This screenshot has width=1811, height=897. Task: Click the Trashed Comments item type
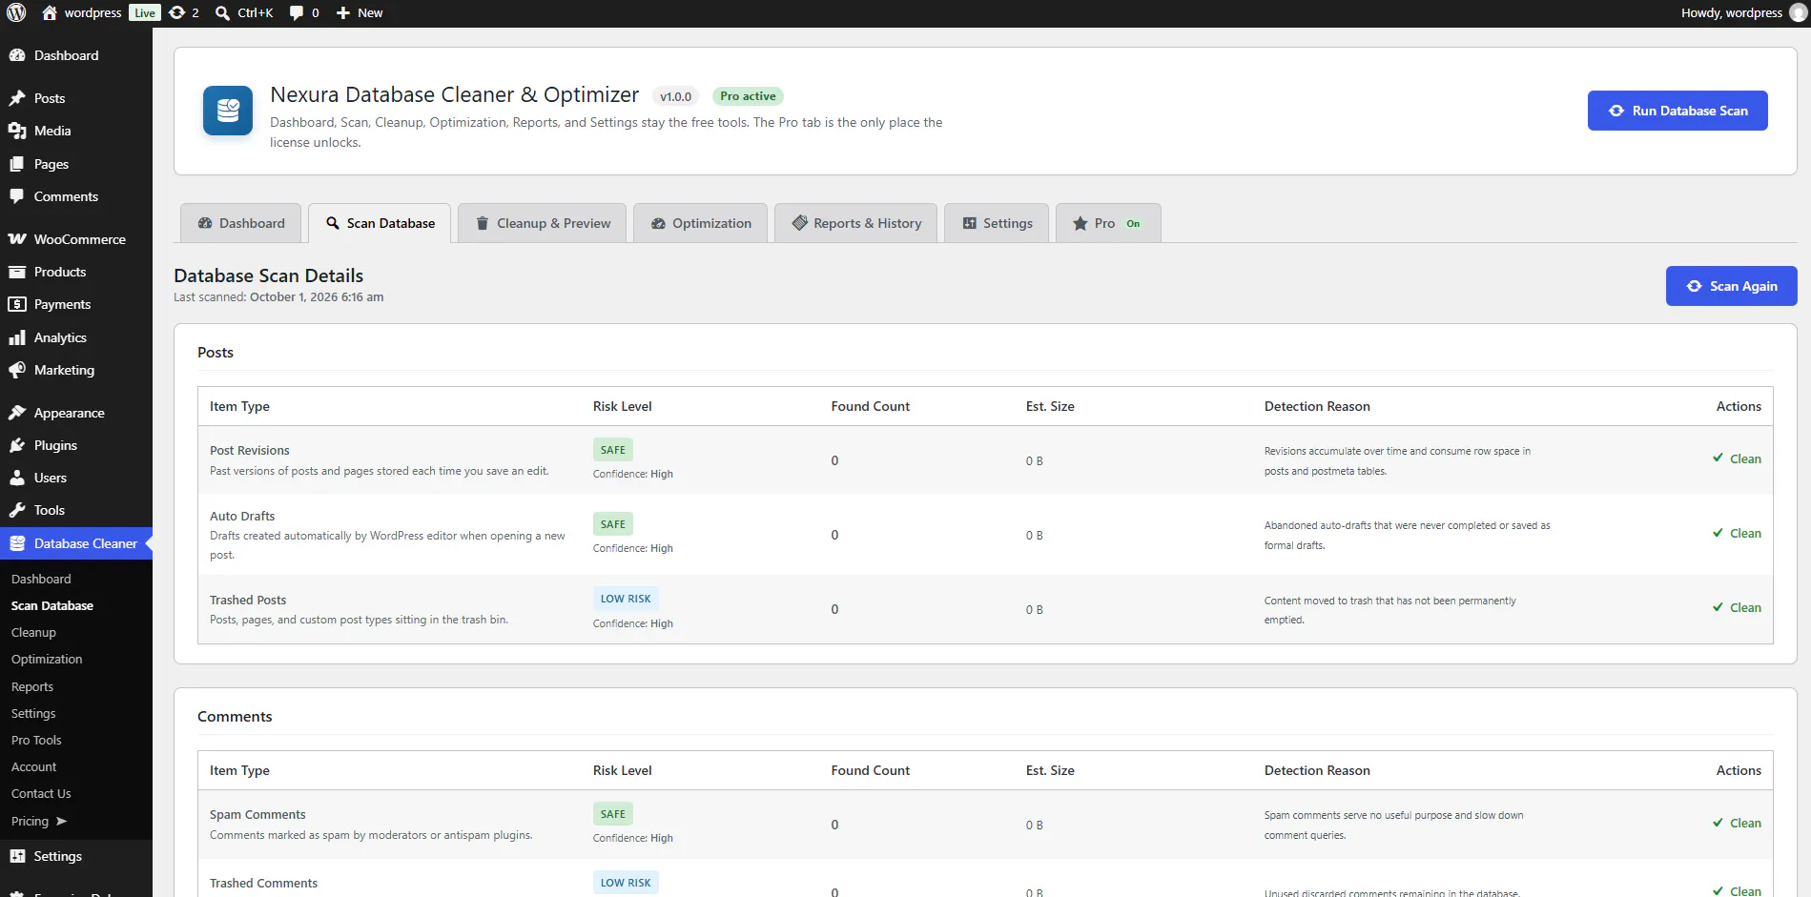pyautogui.click(x=263, y=883)
